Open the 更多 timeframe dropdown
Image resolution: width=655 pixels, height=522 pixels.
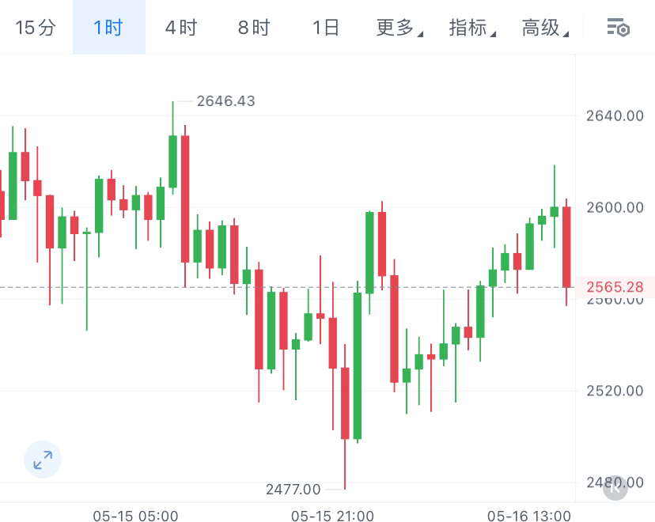[x=399, y=28]
